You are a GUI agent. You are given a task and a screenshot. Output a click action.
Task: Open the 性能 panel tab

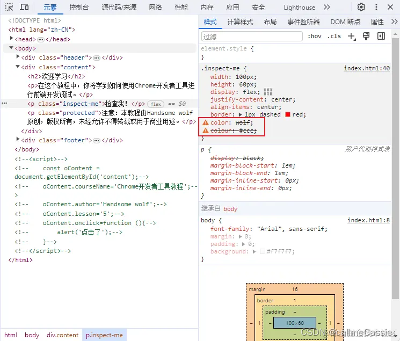click(181, 8)
